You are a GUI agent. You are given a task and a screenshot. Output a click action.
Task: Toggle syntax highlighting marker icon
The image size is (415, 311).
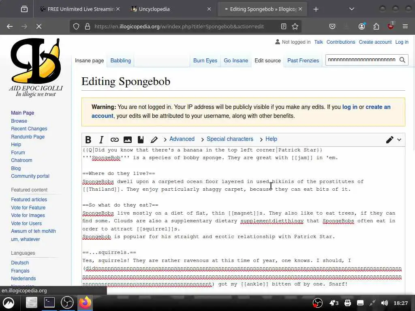coord(154,139)
